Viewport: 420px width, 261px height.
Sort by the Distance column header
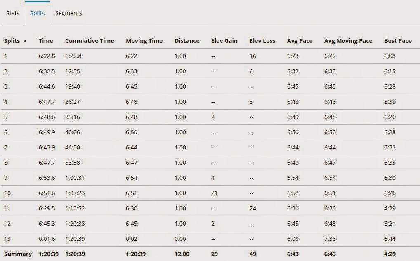point(187,41)
